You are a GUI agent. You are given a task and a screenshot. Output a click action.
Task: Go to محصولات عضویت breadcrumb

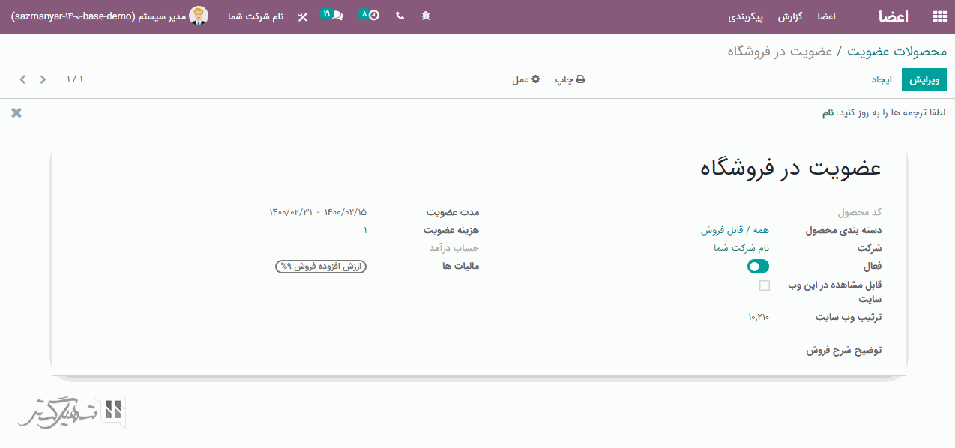(x=897, y=51)
